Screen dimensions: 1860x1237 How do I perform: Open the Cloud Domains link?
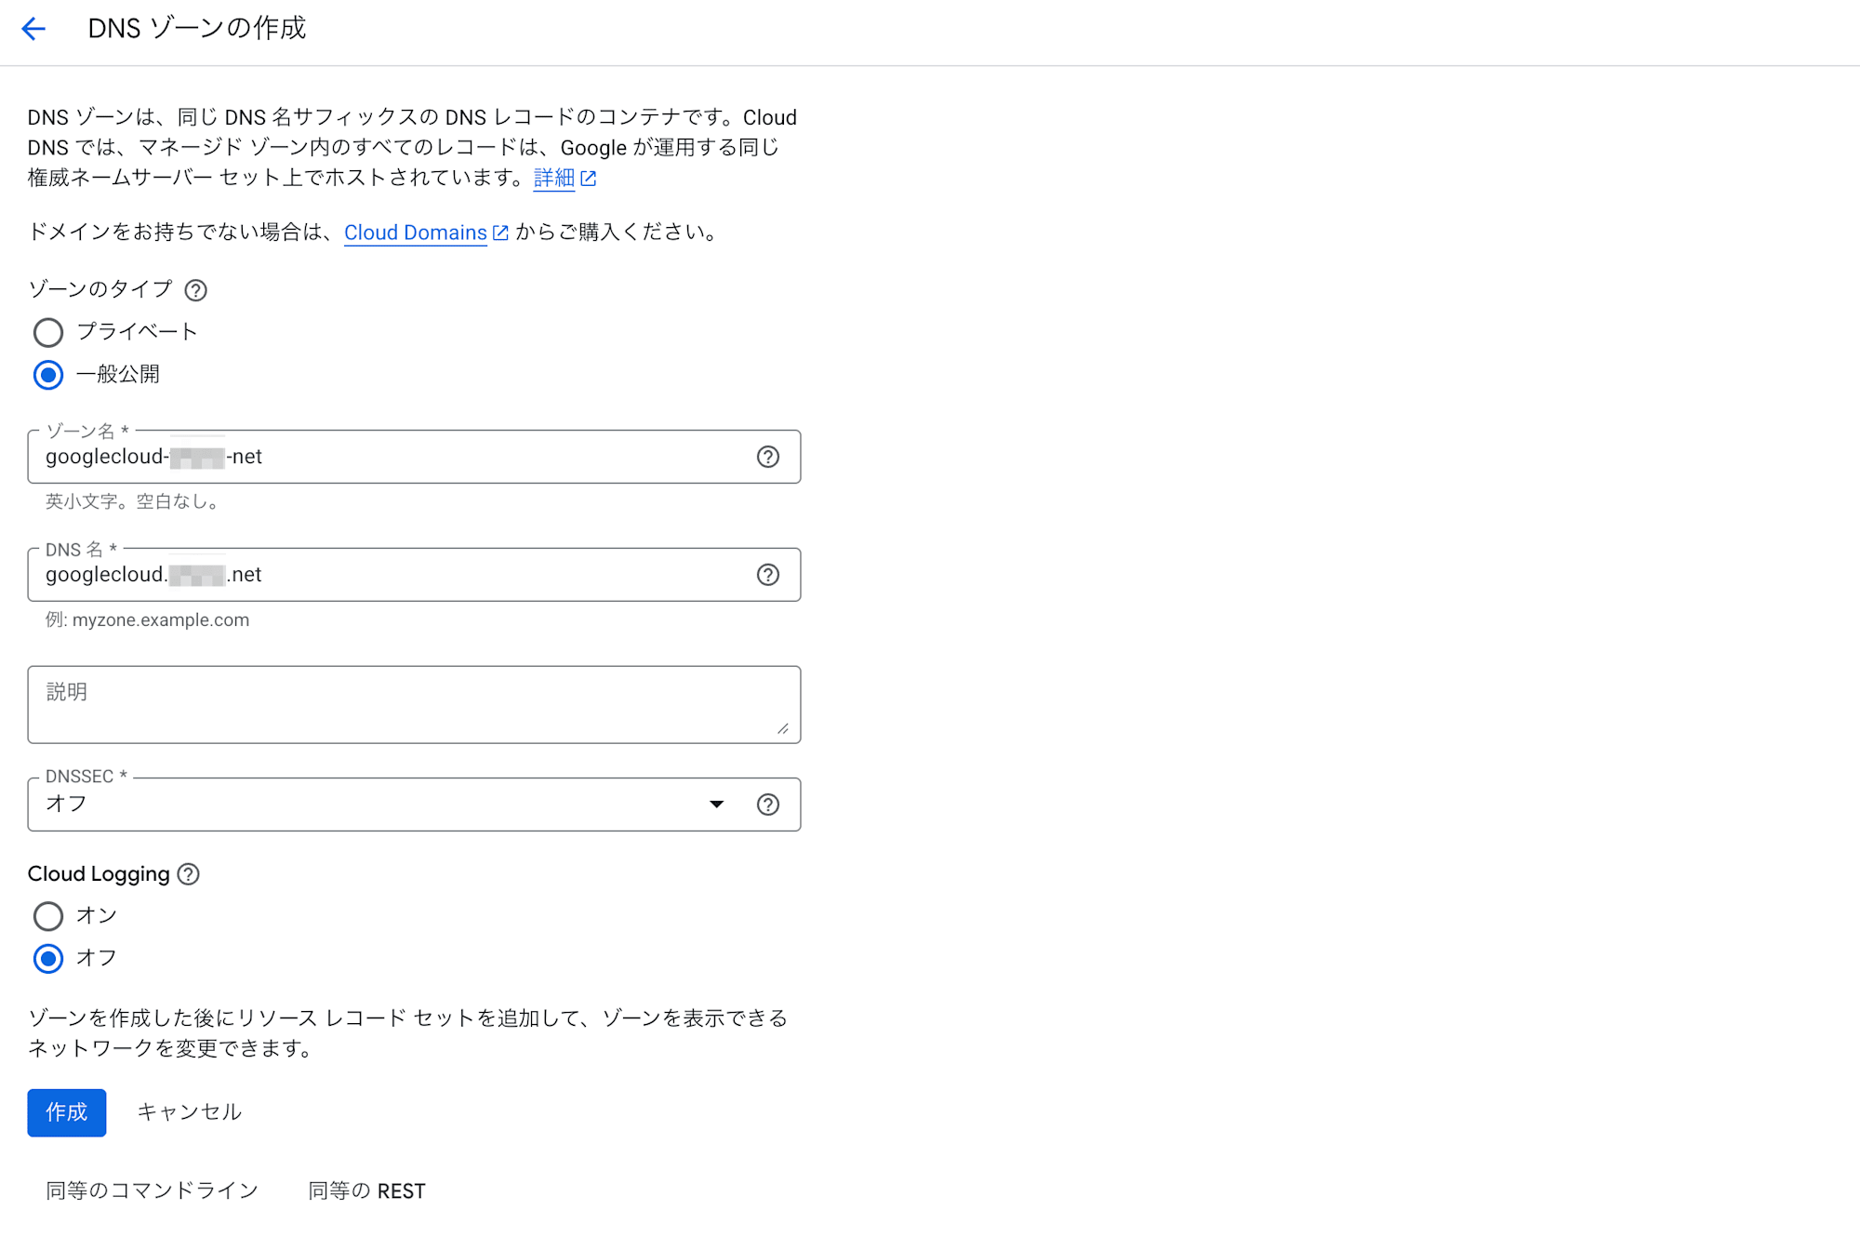(x=416, y=233)
